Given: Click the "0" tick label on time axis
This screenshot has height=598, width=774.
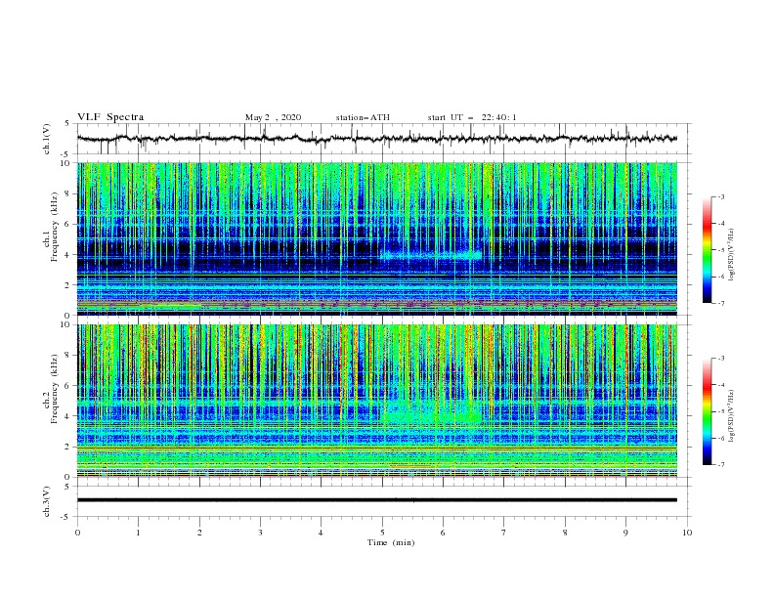Looking at the screenshot, I should coord(77,533).
